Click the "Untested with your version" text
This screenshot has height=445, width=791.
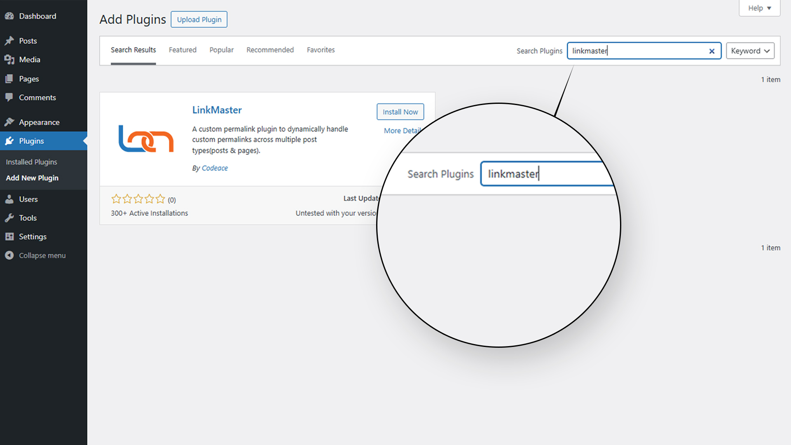(x=336, y=213)
